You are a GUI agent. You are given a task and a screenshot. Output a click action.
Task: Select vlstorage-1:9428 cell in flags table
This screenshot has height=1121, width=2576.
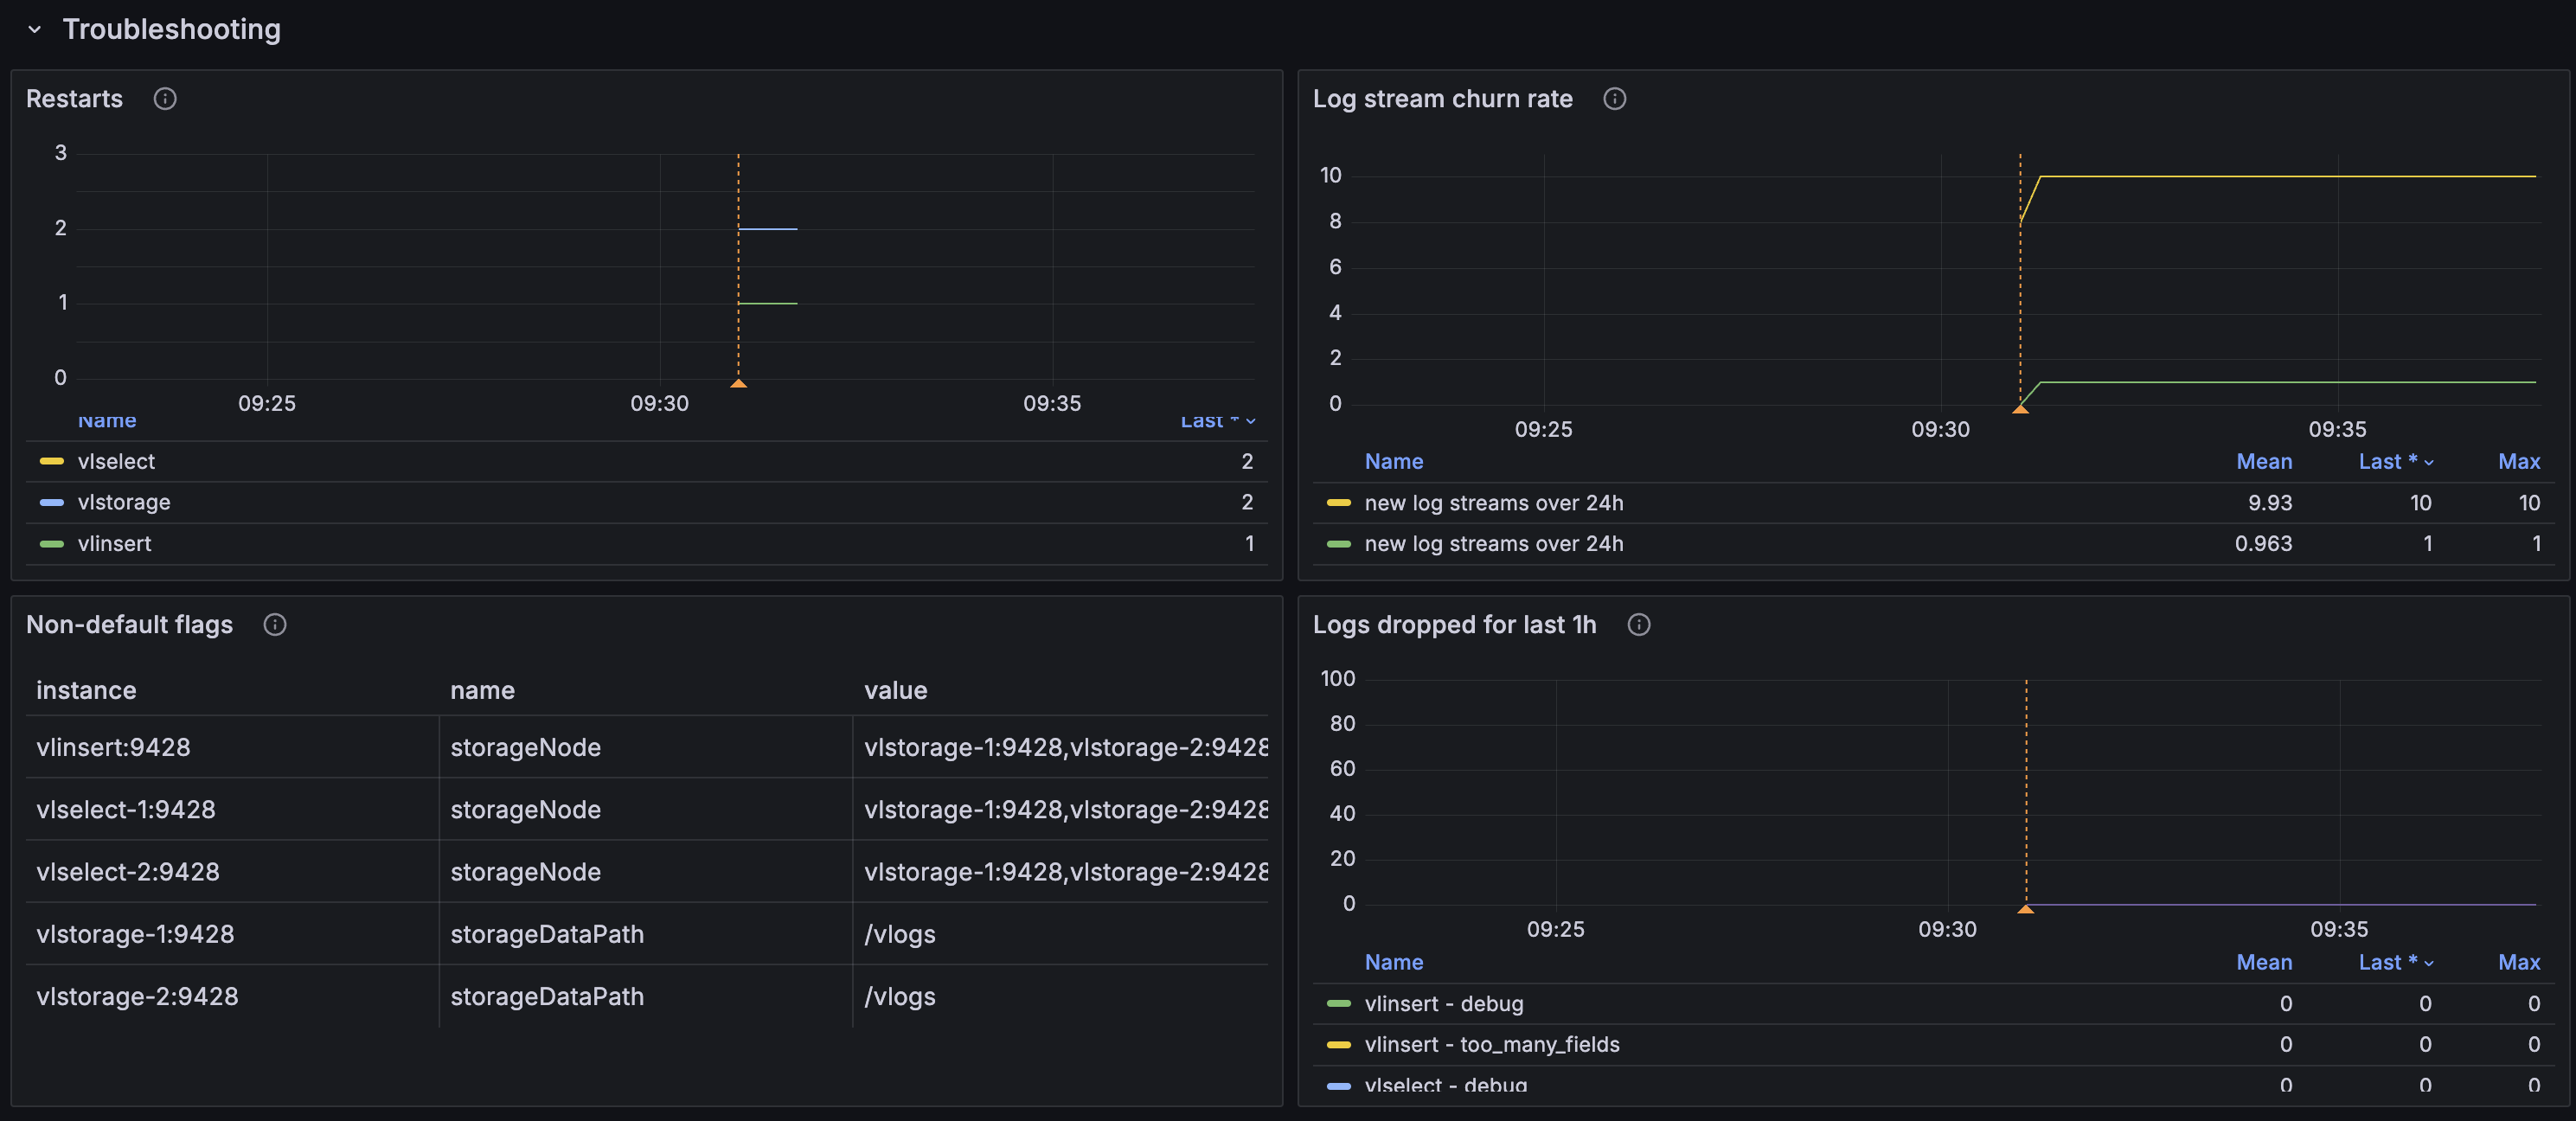135,934
